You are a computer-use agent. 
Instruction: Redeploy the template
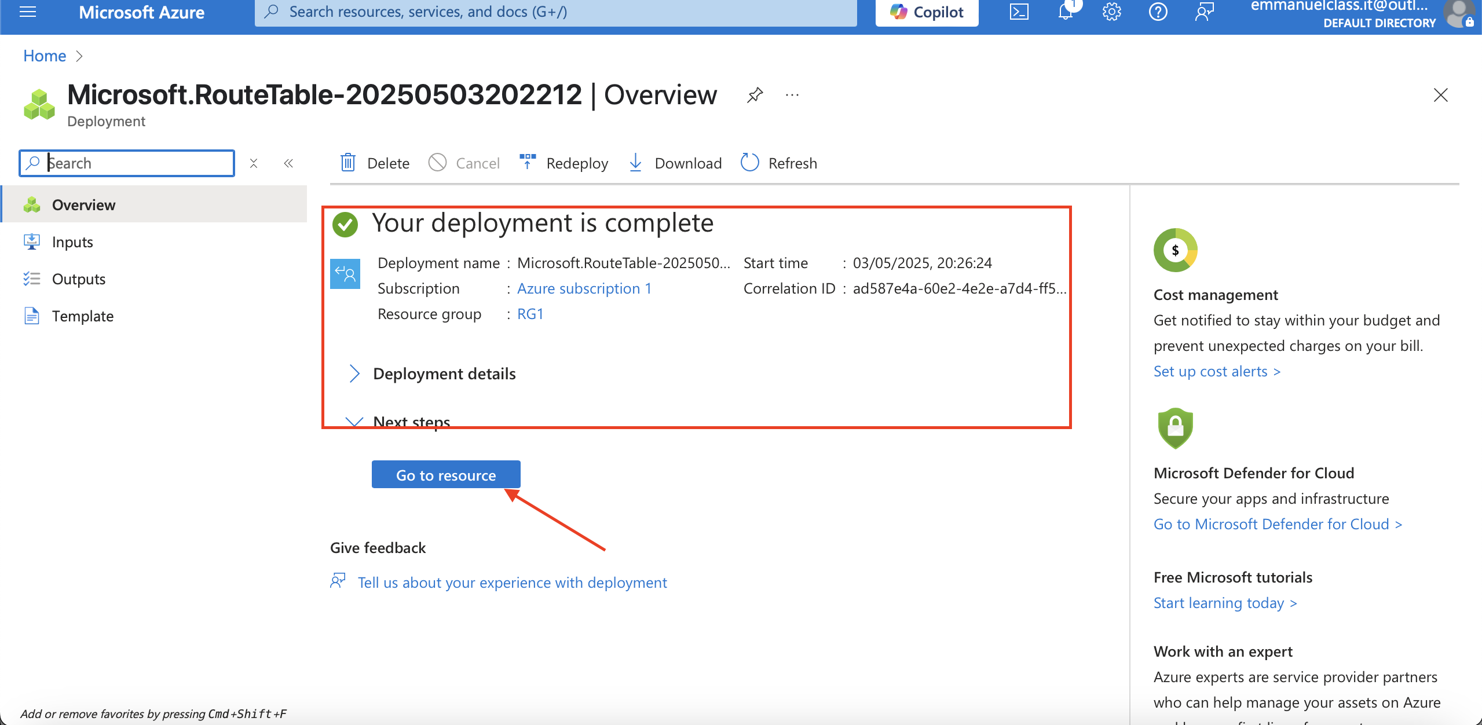point(563,163)
